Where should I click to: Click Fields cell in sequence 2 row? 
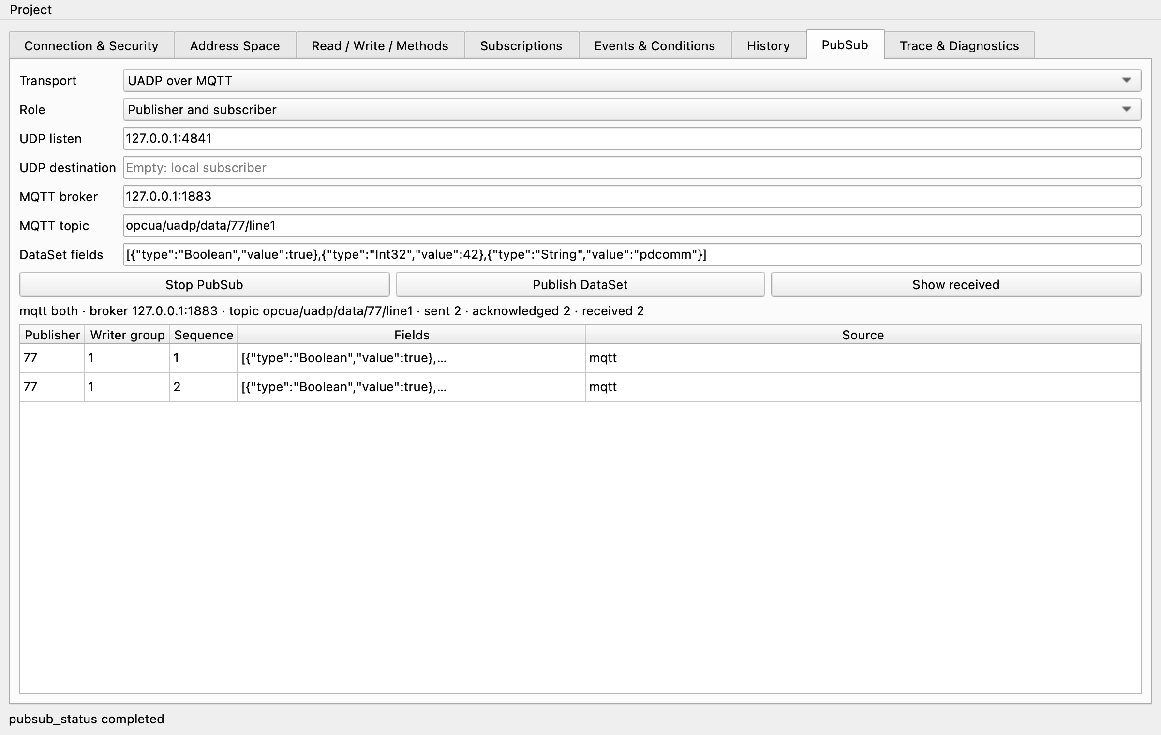point(412,387)
